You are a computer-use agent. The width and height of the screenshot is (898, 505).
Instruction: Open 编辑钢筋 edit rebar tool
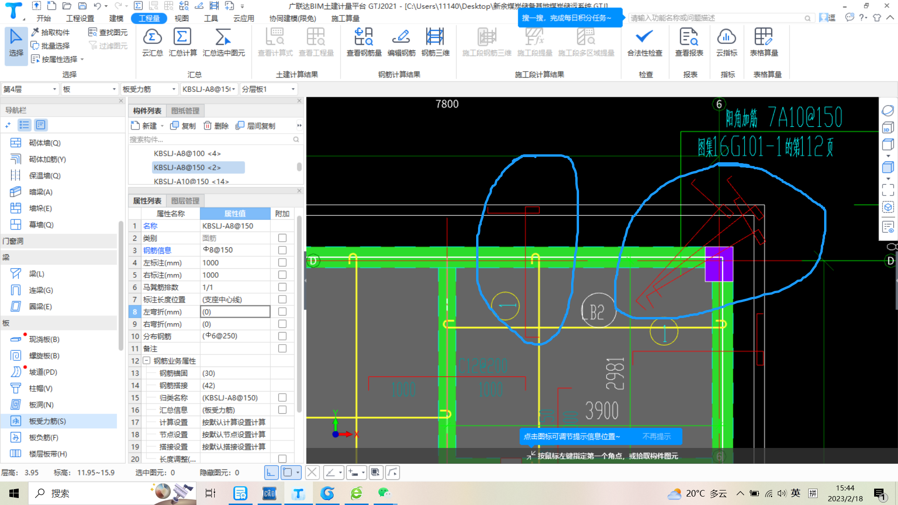tap(401, 42)
